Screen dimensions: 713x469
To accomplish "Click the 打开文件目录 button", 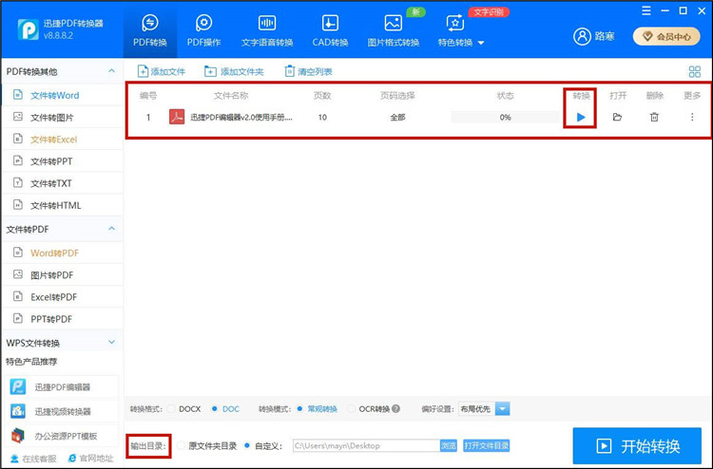I will [x=486, y=446].
